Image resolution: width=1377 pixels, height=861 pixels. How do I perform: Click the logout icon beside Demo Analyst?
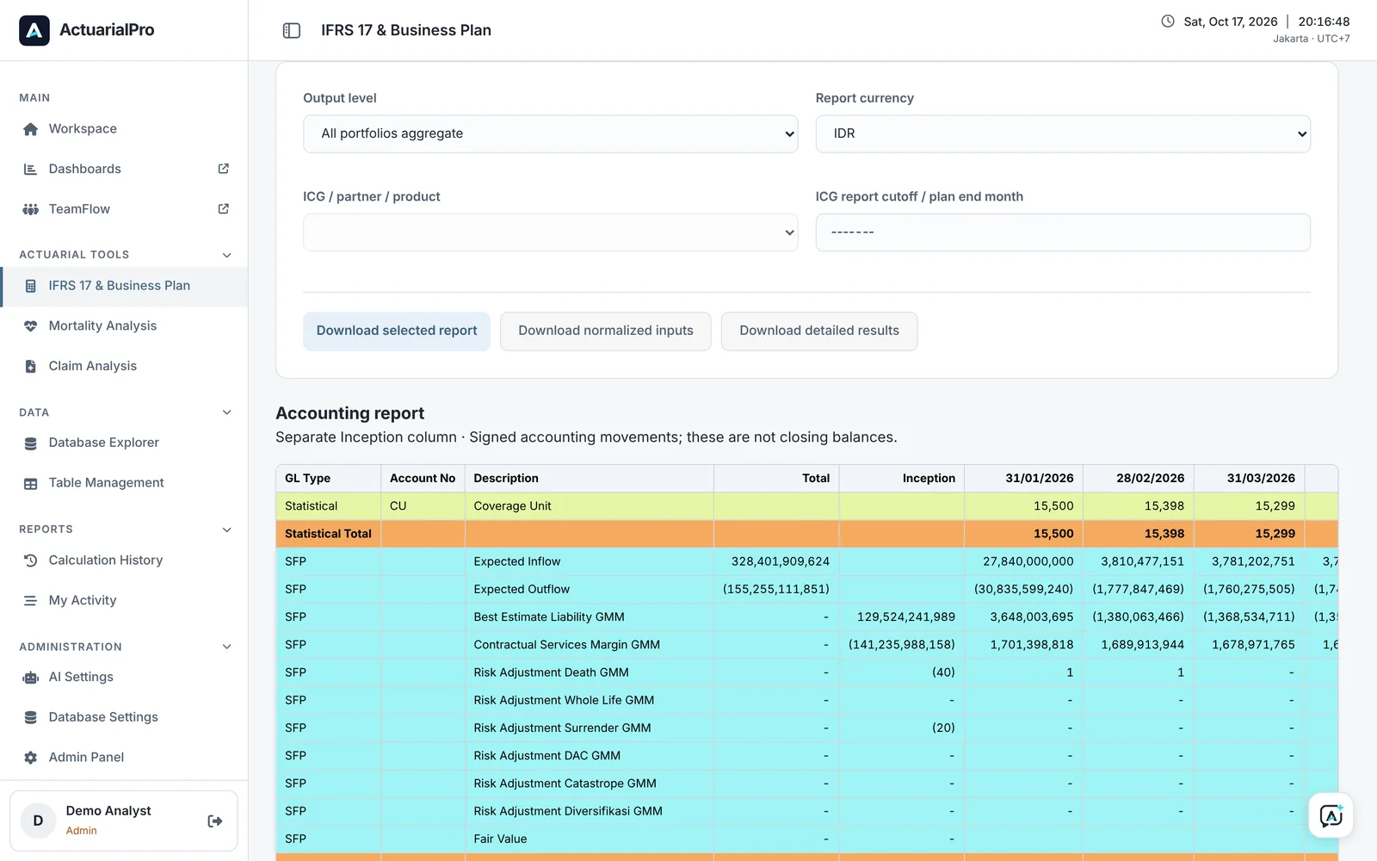pos(215,821)
